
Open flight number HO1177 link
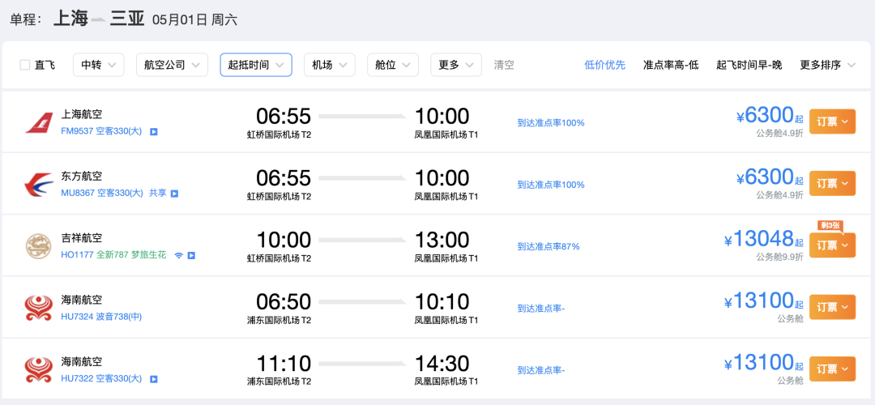point(77,255)
